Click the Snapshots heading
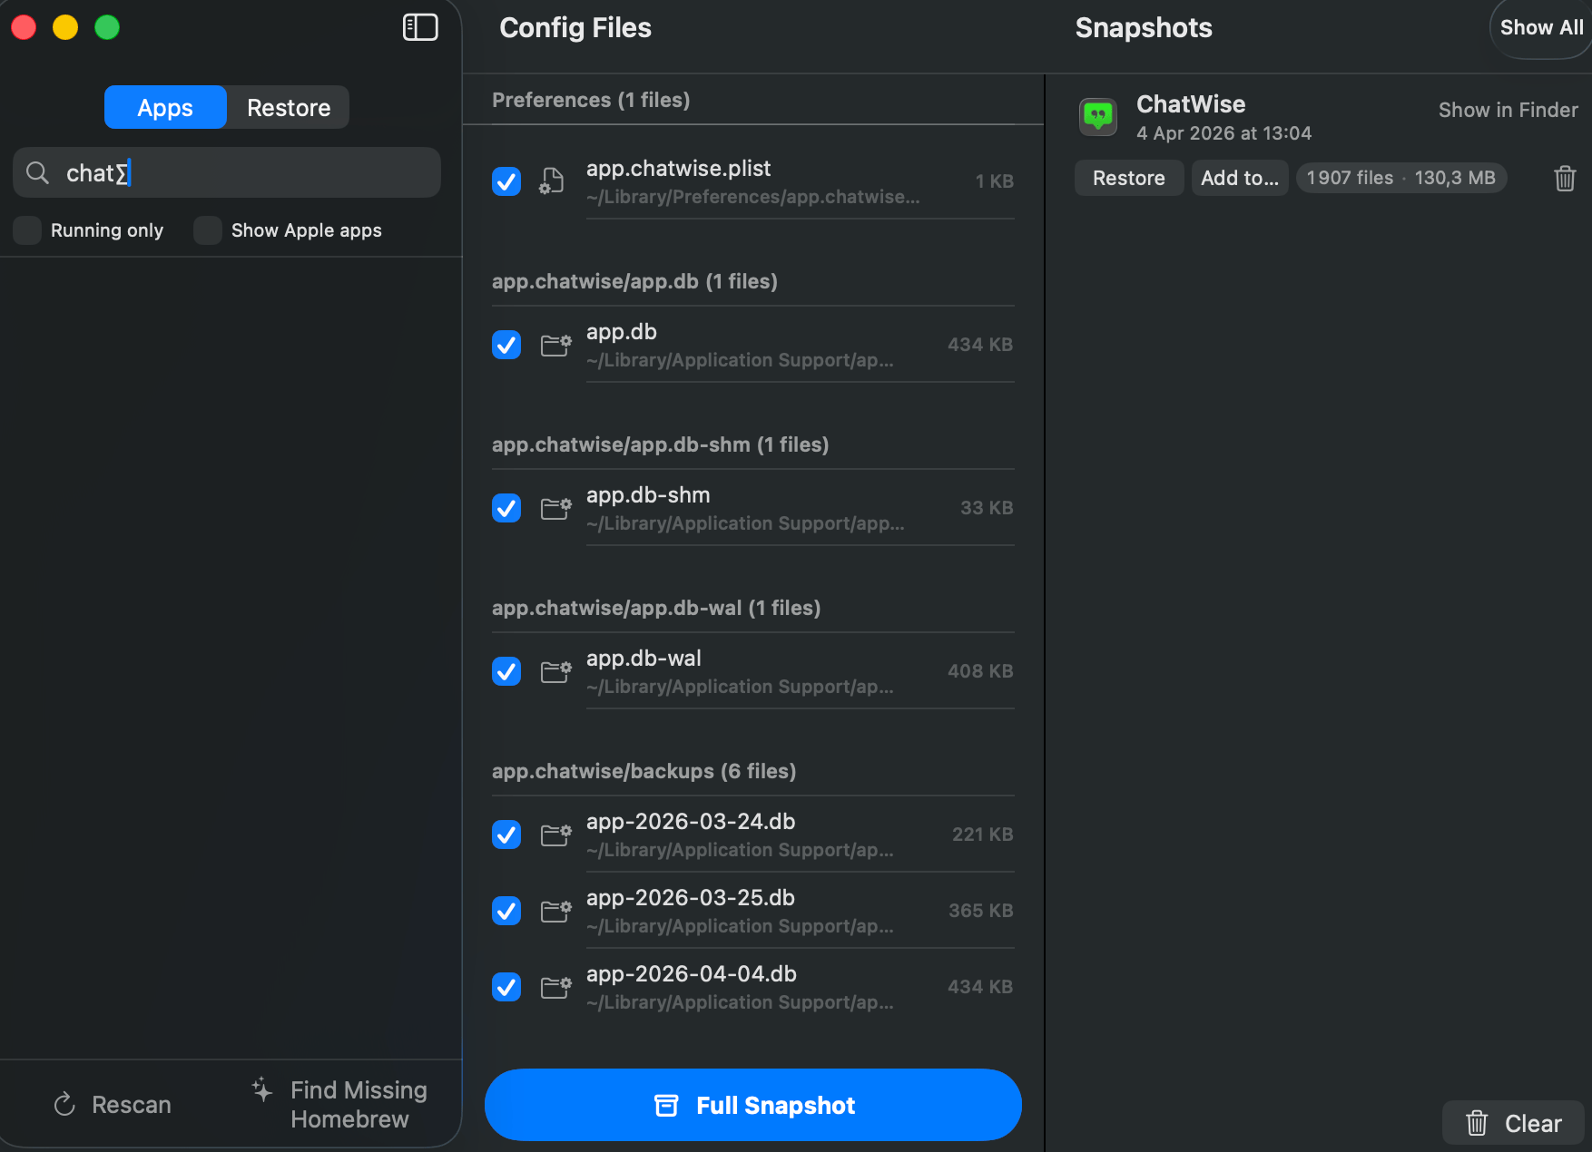Viewport: 1592px width, 1152px height. 1144,27
